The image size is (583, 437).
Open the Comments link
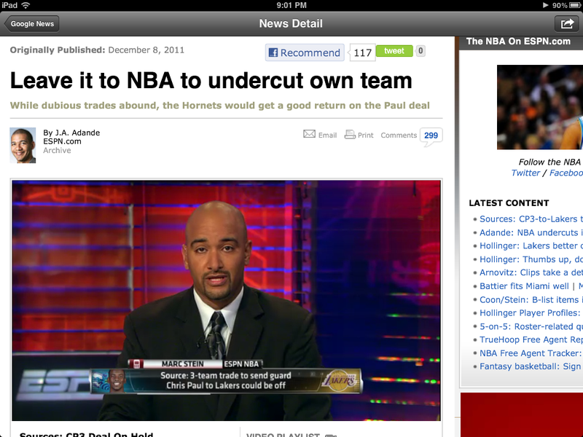[399, 135]
